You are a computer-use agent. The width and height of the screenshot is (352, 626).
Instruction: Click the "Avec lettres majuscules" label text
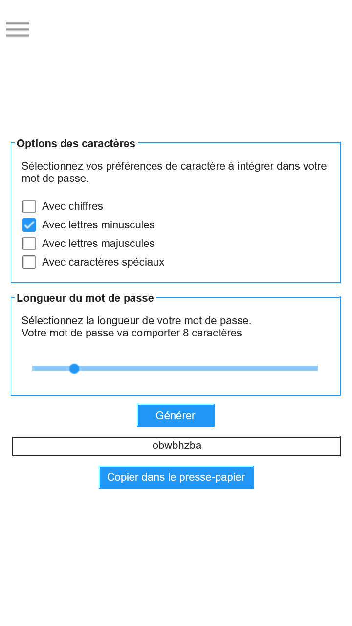98,244
